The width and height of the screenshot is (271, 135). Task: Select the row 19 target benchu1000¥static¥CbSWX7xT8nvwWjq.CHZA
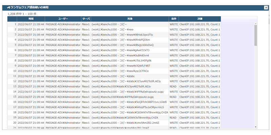coord(125,117)
